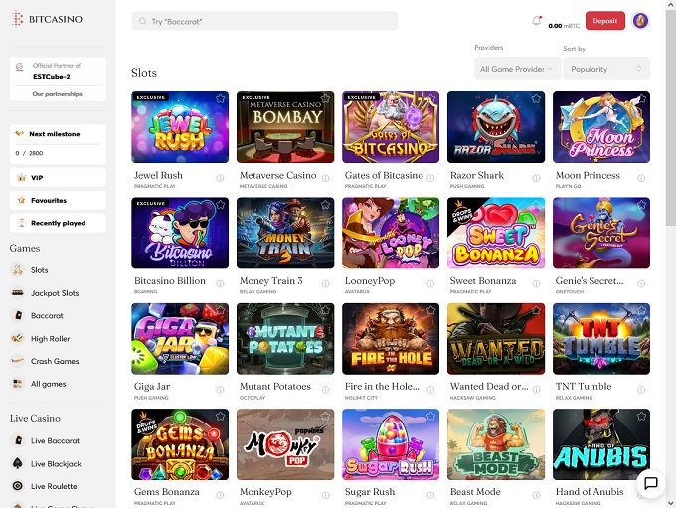The image size is (676, 508).
Task: Open the Our partnerships link
Action: click(58, 93)
